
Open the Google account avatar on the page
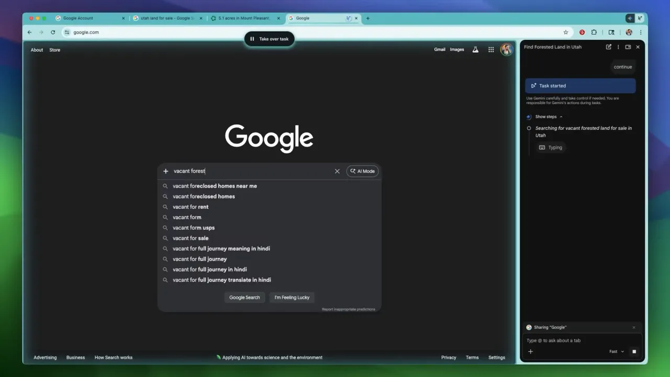[506, 50]
